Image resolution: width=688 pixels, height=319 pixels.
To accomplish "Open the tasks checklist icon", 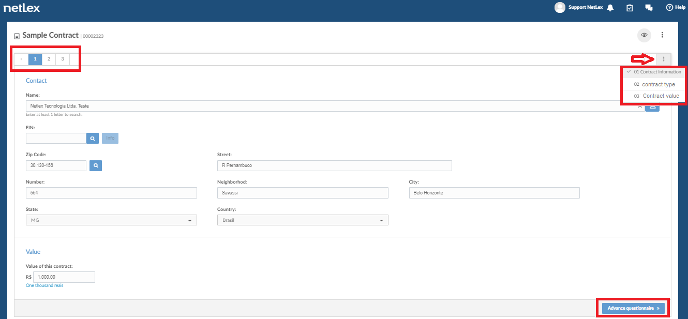I will [x=630, y=8].
